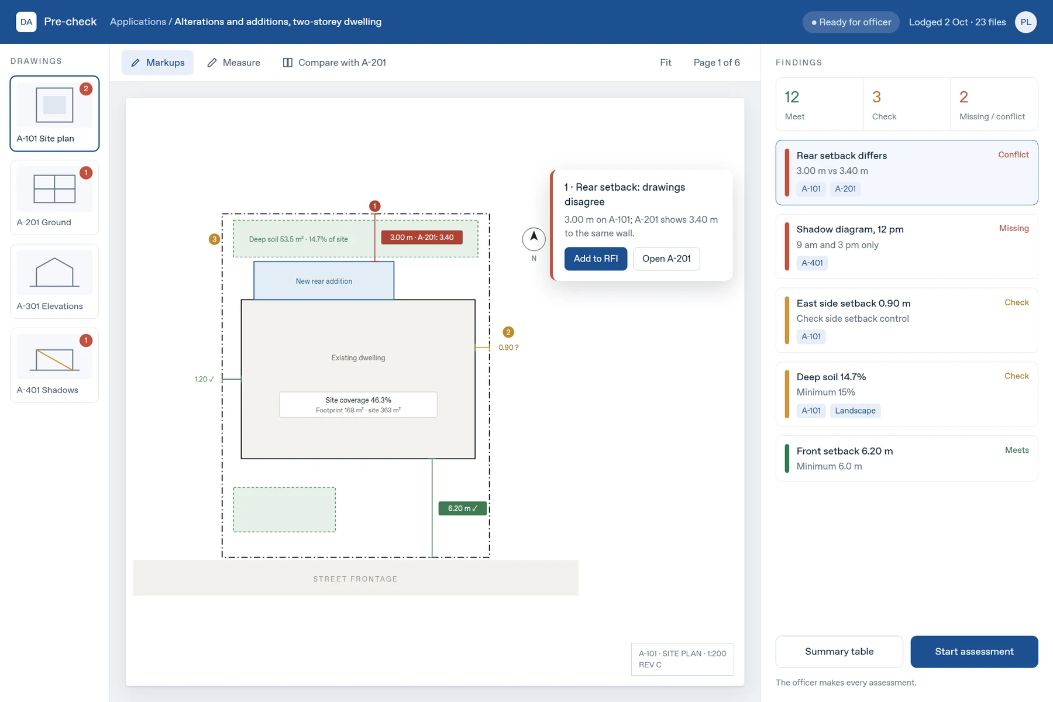This screenshot has height=702, width=1053.
Task: Select markup pin 1 on rear boundary
Action: (x=375, y=206)
